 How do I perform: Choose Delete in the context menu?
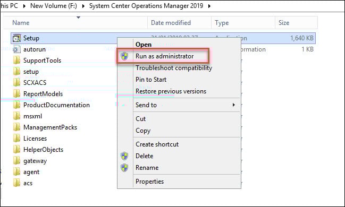145,156
